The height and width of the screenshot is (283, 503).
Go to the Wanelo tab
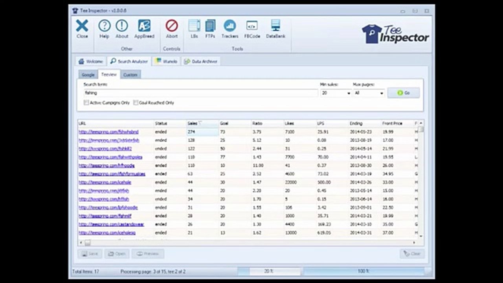point(166,61)
